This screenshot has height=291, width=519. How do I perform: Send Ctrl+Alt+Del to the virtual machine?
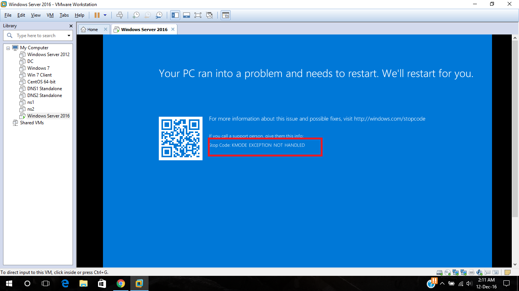point(120,15)
